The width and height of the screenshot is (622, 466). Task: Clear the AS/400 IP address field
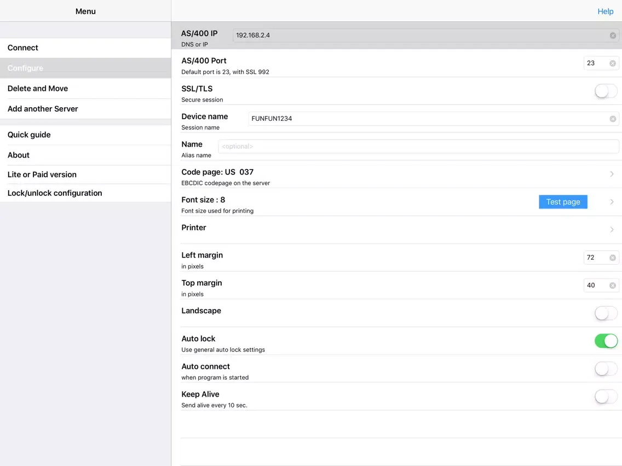[x=613, y=36]
